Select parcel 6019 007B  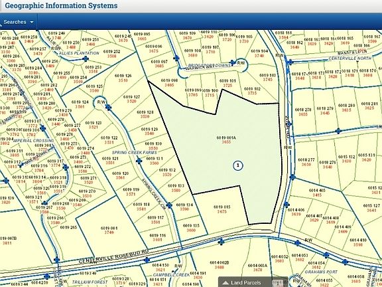7,240
